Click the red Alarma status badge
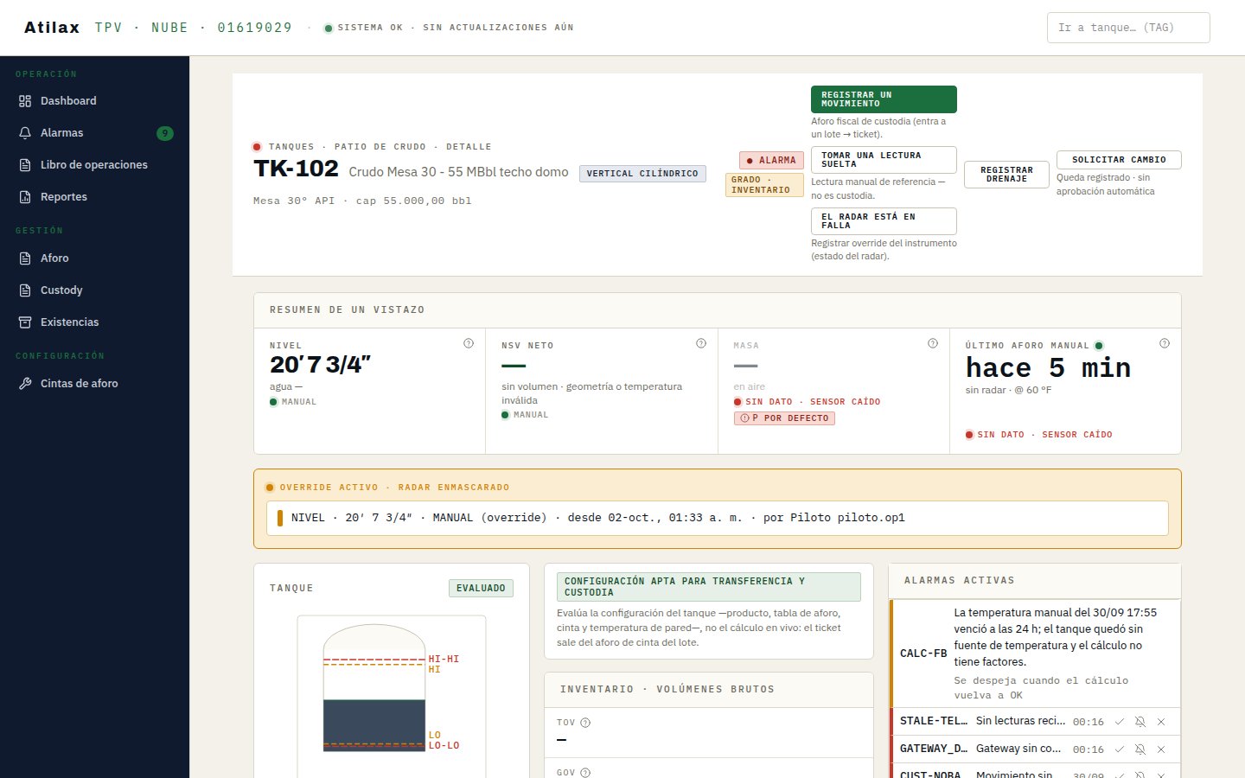Viewport: 1245px width, 778px height. tap(771, 161)
